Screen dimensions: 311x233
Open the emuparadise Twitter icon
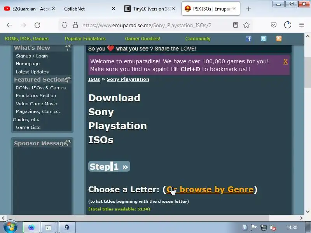point(264,38)
